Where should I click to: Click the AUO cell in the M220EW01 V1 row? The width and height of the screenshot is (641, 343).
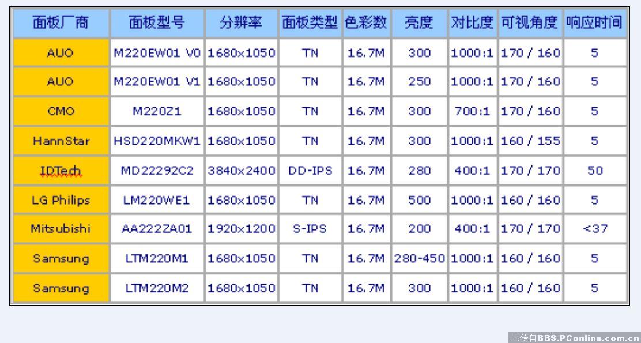coord(61,81)
